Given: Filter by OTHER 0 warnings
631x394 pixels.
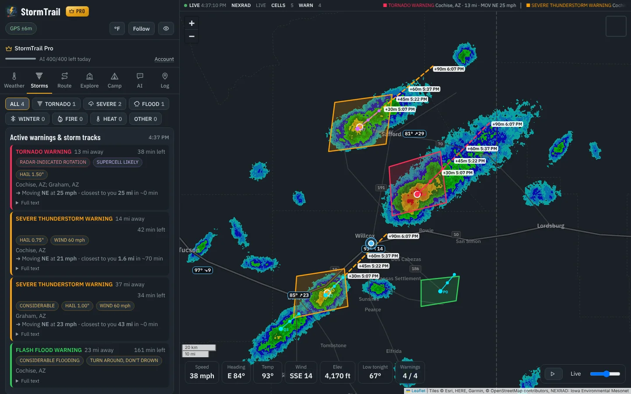Looking at the screenshot, I should pos(145,119).
